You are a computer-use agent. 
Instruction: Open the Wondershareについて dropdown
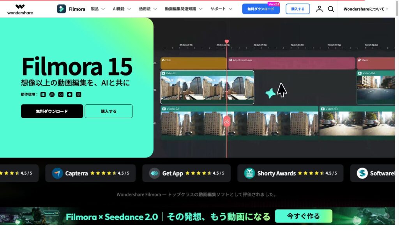tap(364, 8)
